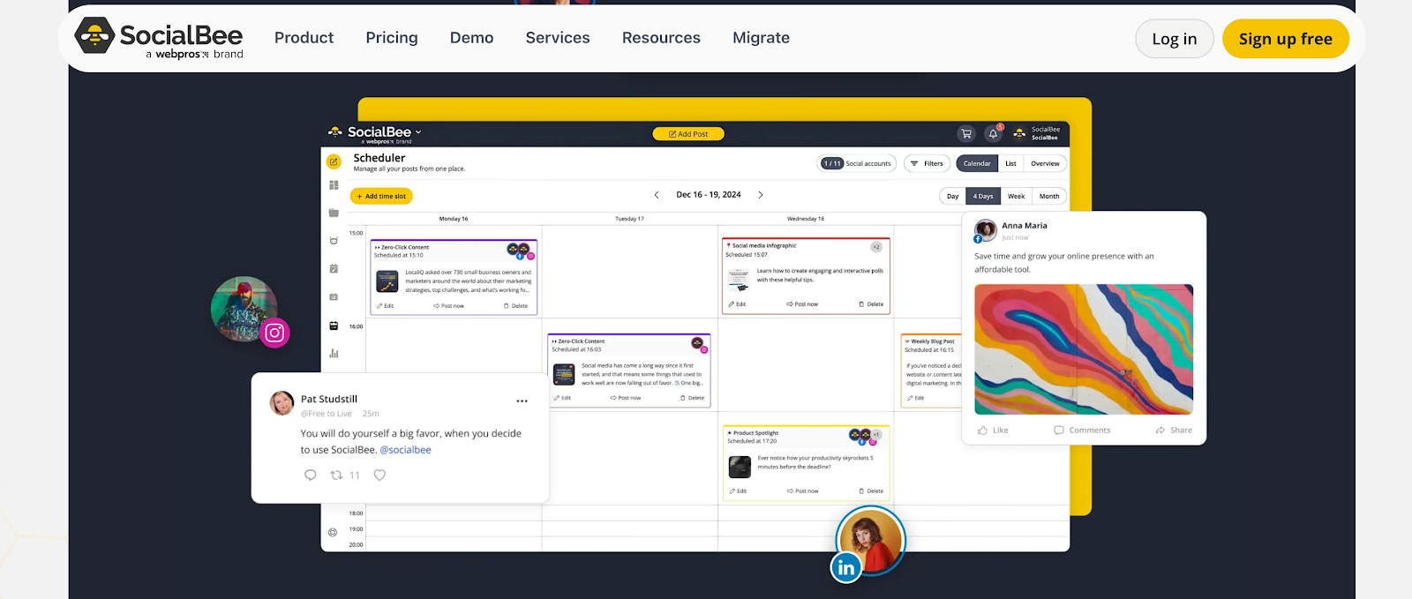1412x599 pixels.
Task: Click the Monday 16 column header
Action: 454,219
